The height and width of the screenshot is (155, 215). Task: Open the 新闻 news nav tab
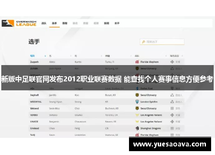[107, 23]
